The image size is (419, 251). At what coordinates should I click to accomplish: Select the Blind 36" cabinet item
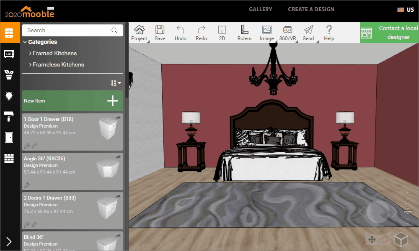pos(72,241)
